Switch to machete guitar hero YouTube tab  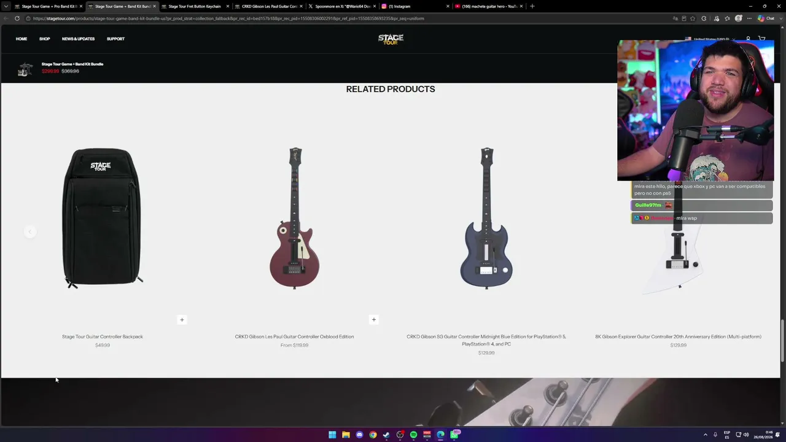coord(489,6)
